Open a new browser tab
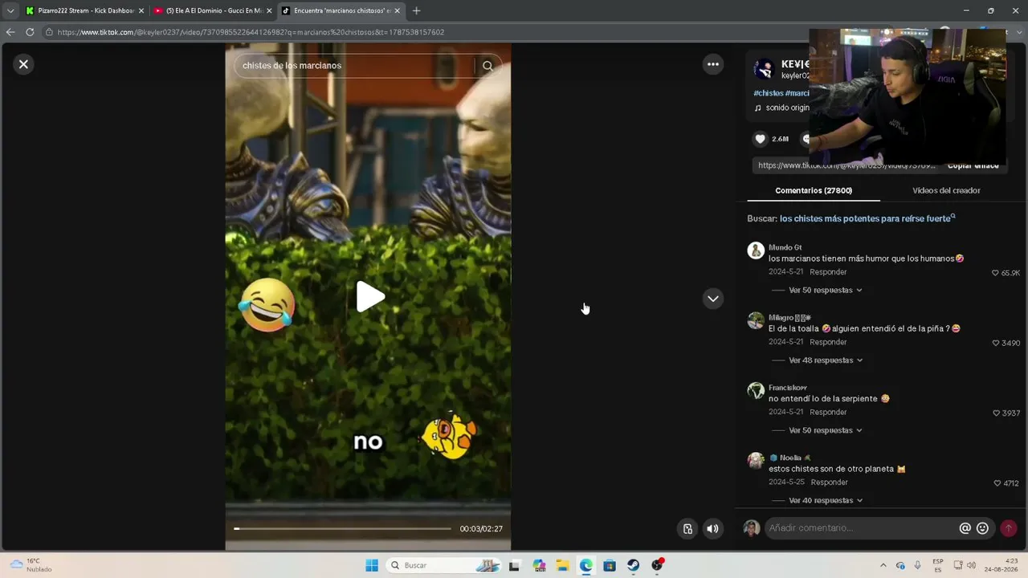Image resolution: width=1028 pixels, height=578 pixels. click(416, 10)
